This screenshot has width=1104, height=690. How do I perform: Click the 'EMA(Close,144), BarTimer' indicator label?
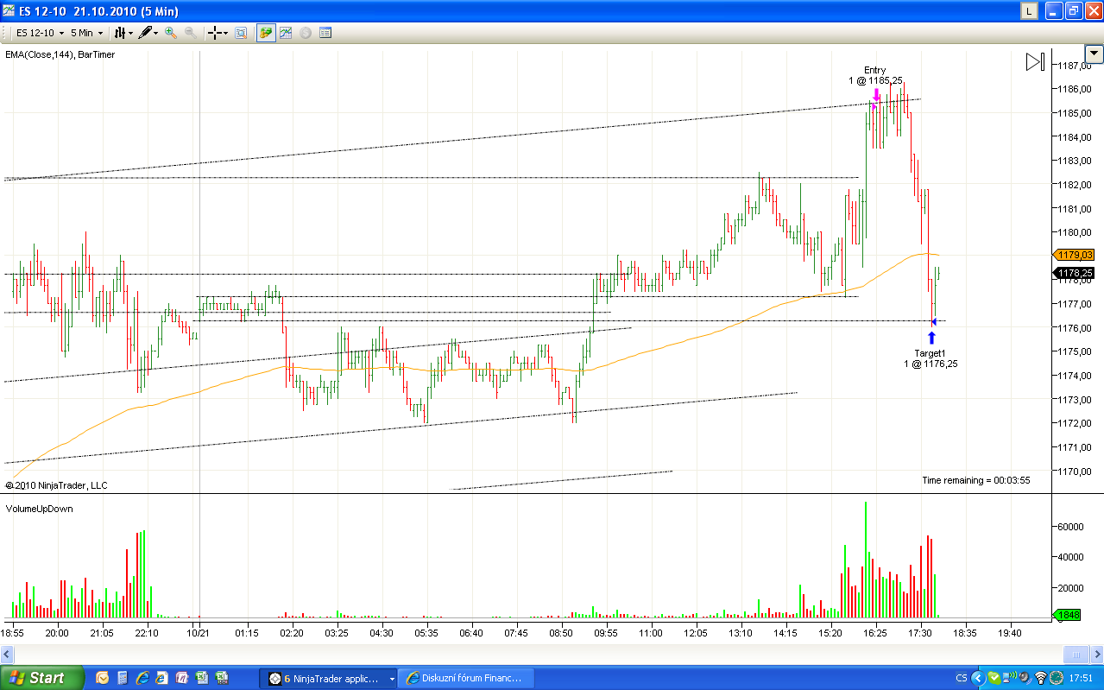coord(60,54)
